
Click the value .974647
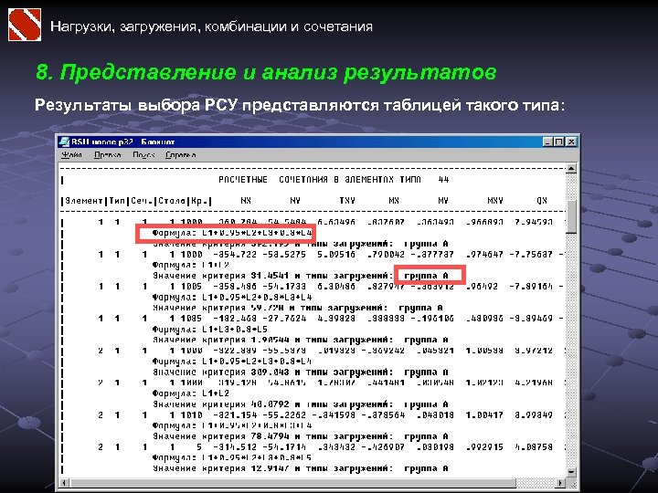tap(484, 255)
